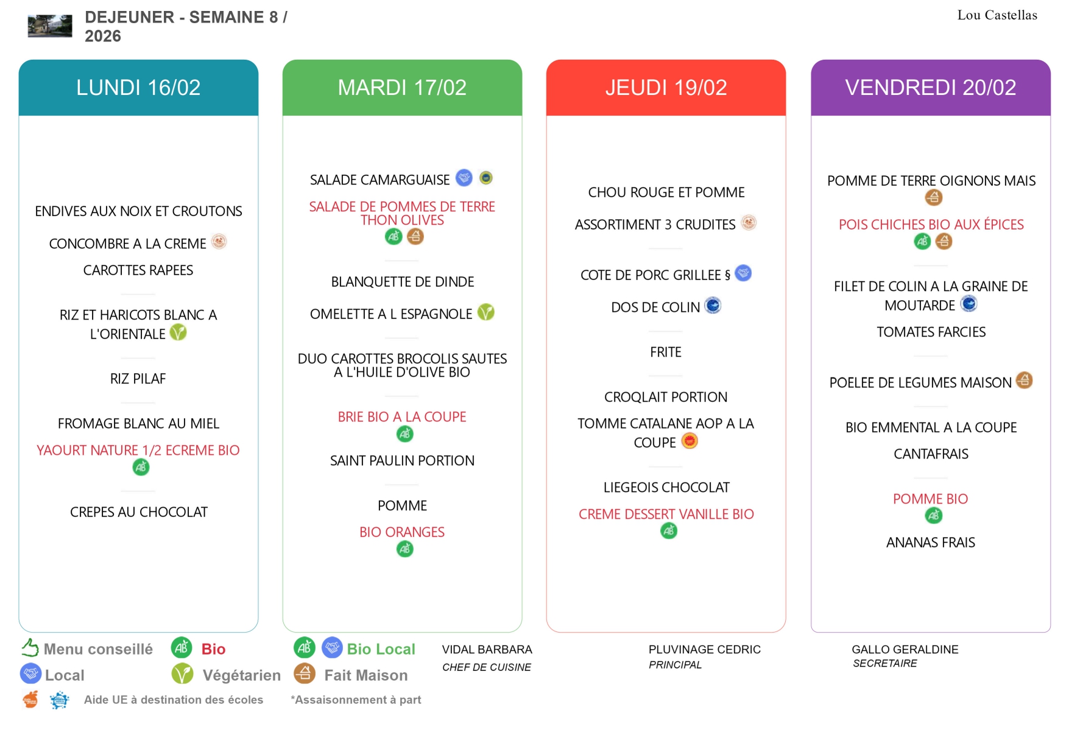The width and height of the screenshot is (1069, 755).
Task: Click the Bio icon under BIO ORANGES
Action: click(404, 549)
